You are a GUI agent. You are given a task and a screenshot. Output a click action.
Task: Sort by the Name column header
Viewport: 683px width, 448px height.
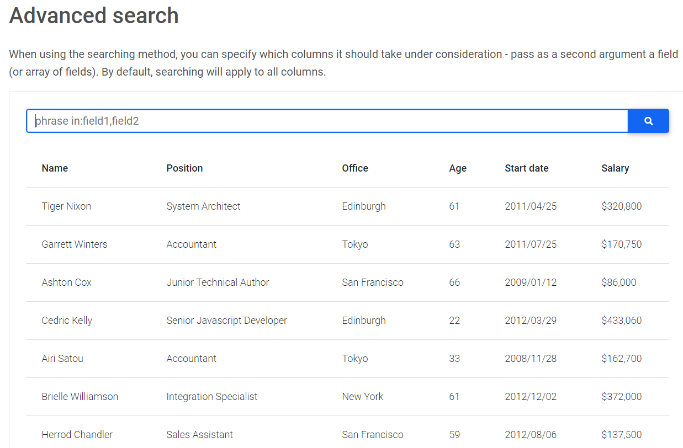tap(55, 168)
